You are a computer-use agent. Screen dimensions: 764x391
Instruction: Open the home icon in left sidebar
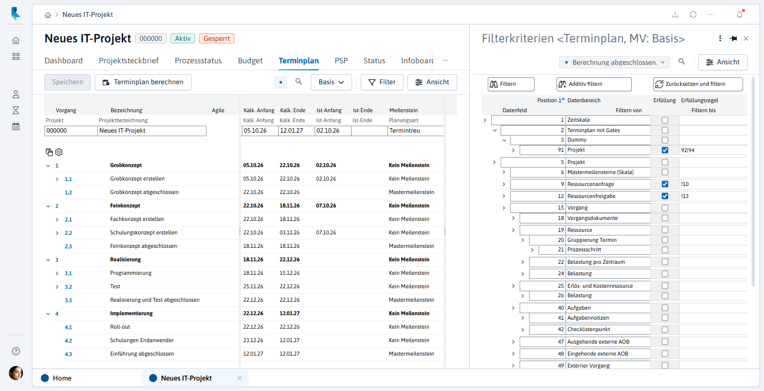point(16,40)
